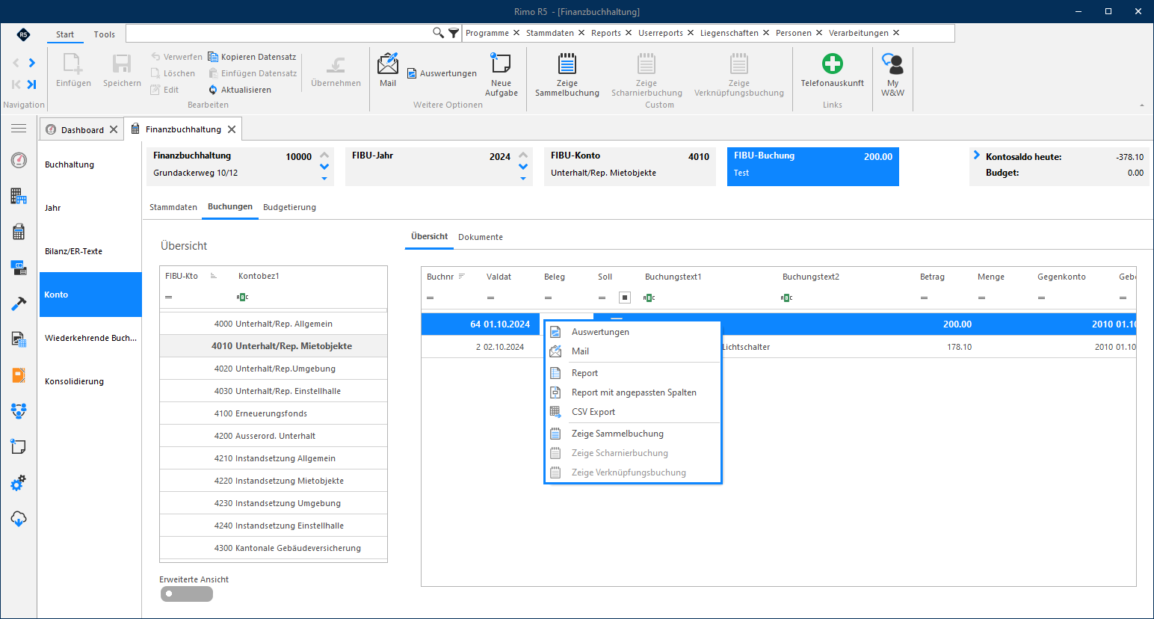1154x619 pixels.
Task: Open the cloud download icon in sidebar
Action: coord(19,519)
